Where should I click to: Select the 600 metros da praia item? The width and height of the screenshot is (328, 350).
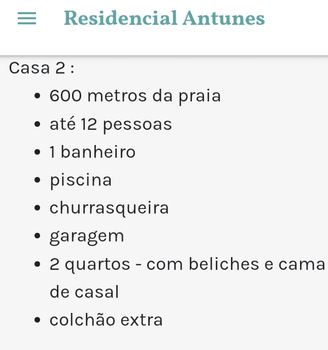coord(135,96)
